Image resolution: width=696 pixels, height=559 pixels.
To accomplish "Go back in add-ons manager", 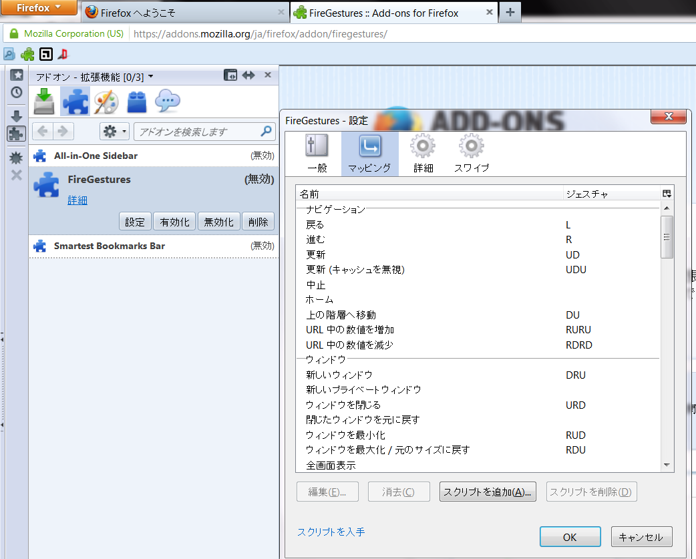I will coord(43,132).
